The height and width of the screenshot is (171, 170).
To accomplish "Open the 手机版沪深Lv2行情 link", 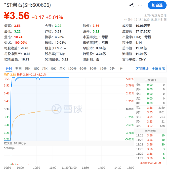I will click(151, 163).
